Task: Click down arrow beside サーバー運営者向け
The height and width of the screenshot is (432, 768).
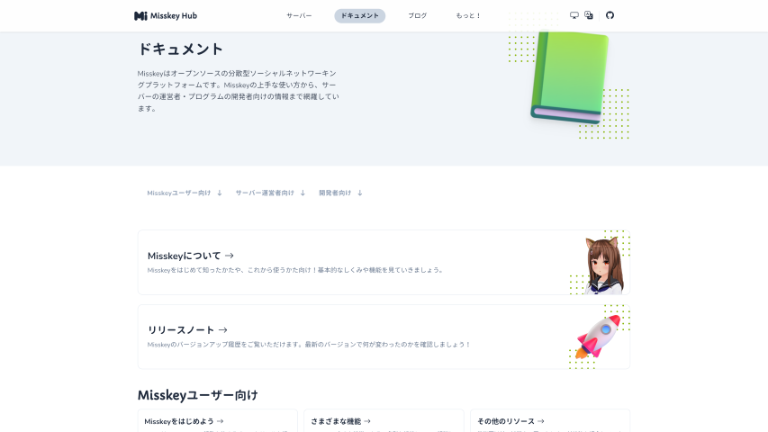Action: tap(303, 193)
